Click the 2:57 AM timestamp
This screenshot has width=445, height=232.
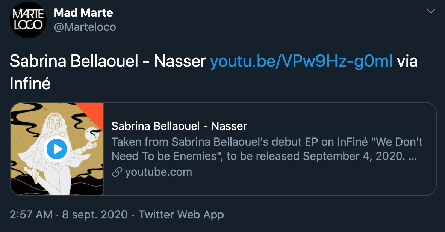click(x=31, y=215)
